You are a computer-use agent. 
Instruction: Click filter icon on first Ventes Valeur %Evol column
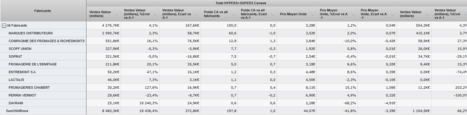click(x=155, y=14)
